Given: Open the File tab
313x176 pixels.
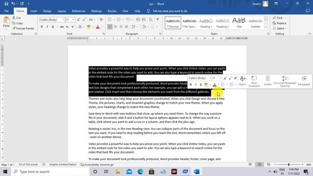Looking at the screenshot, I should [x=6, y=11].
